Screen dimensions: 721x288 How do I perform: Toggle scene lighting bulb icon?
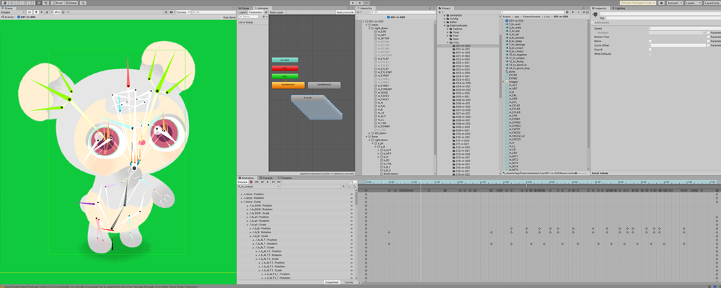click(x=36, y=12)
